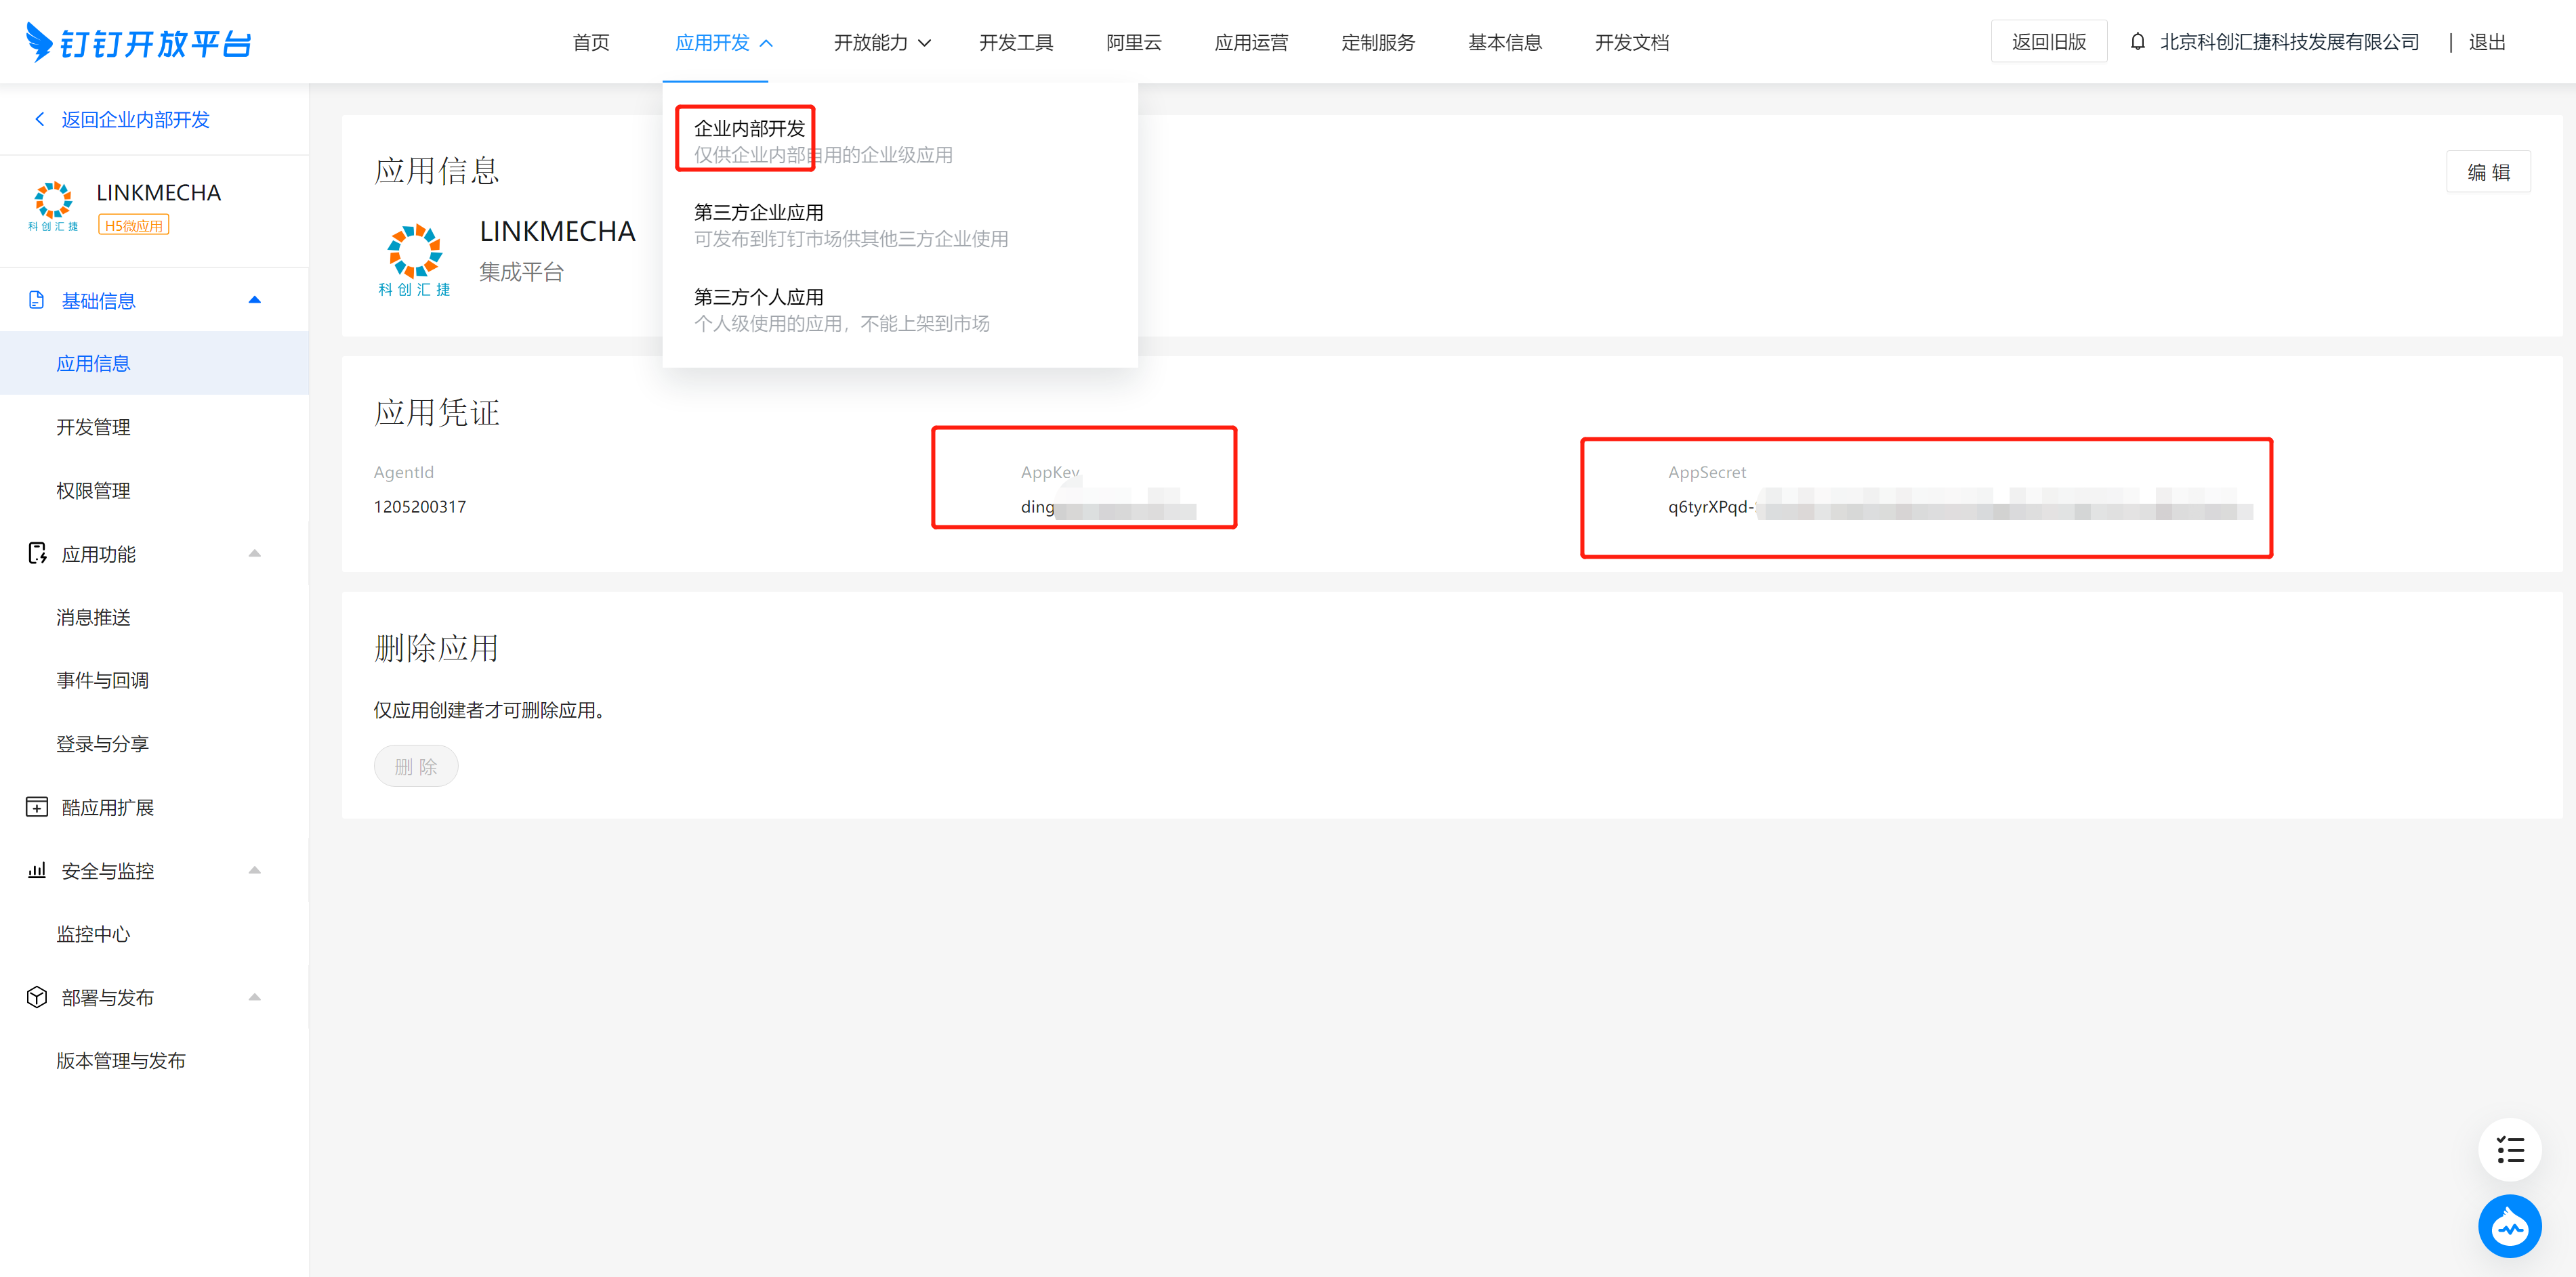Select 应用信息 in the sidebar
Screen dimensions: 2576x1277
154,364
